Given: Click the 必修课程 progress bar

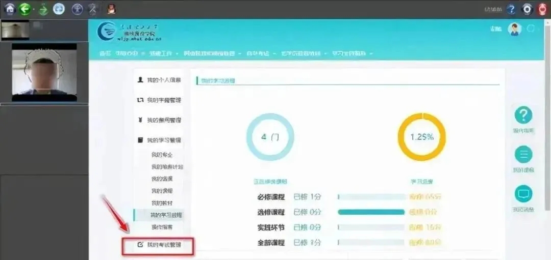Looking at the screenshot, I should 371,197.
